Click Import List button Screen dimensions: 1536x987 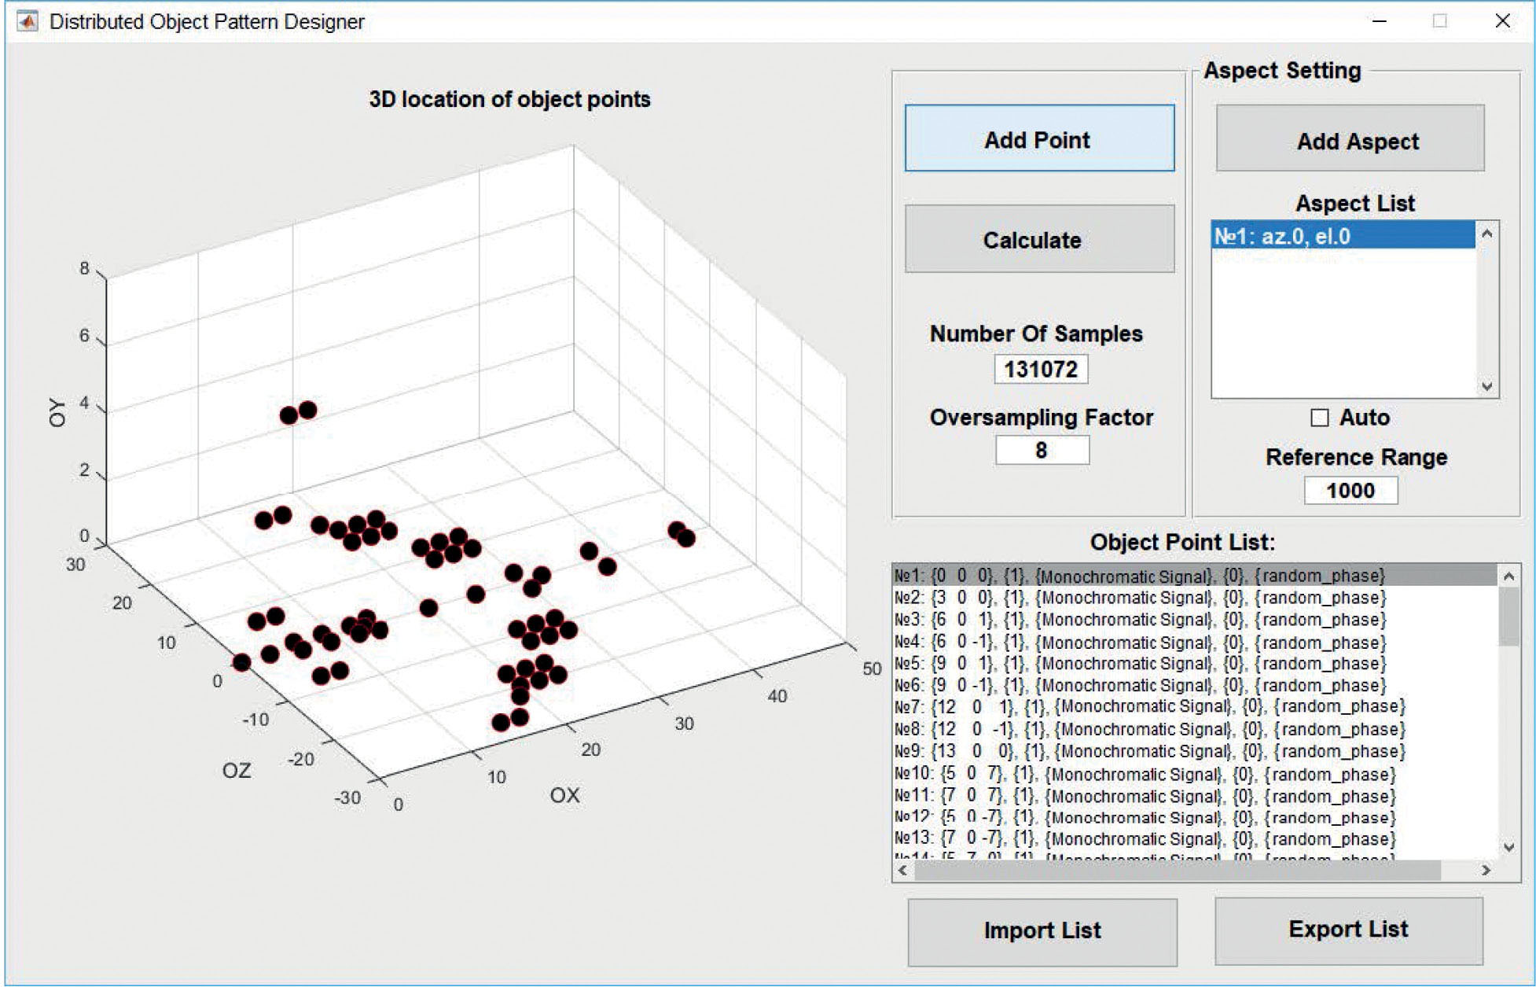click(1042, 931)
